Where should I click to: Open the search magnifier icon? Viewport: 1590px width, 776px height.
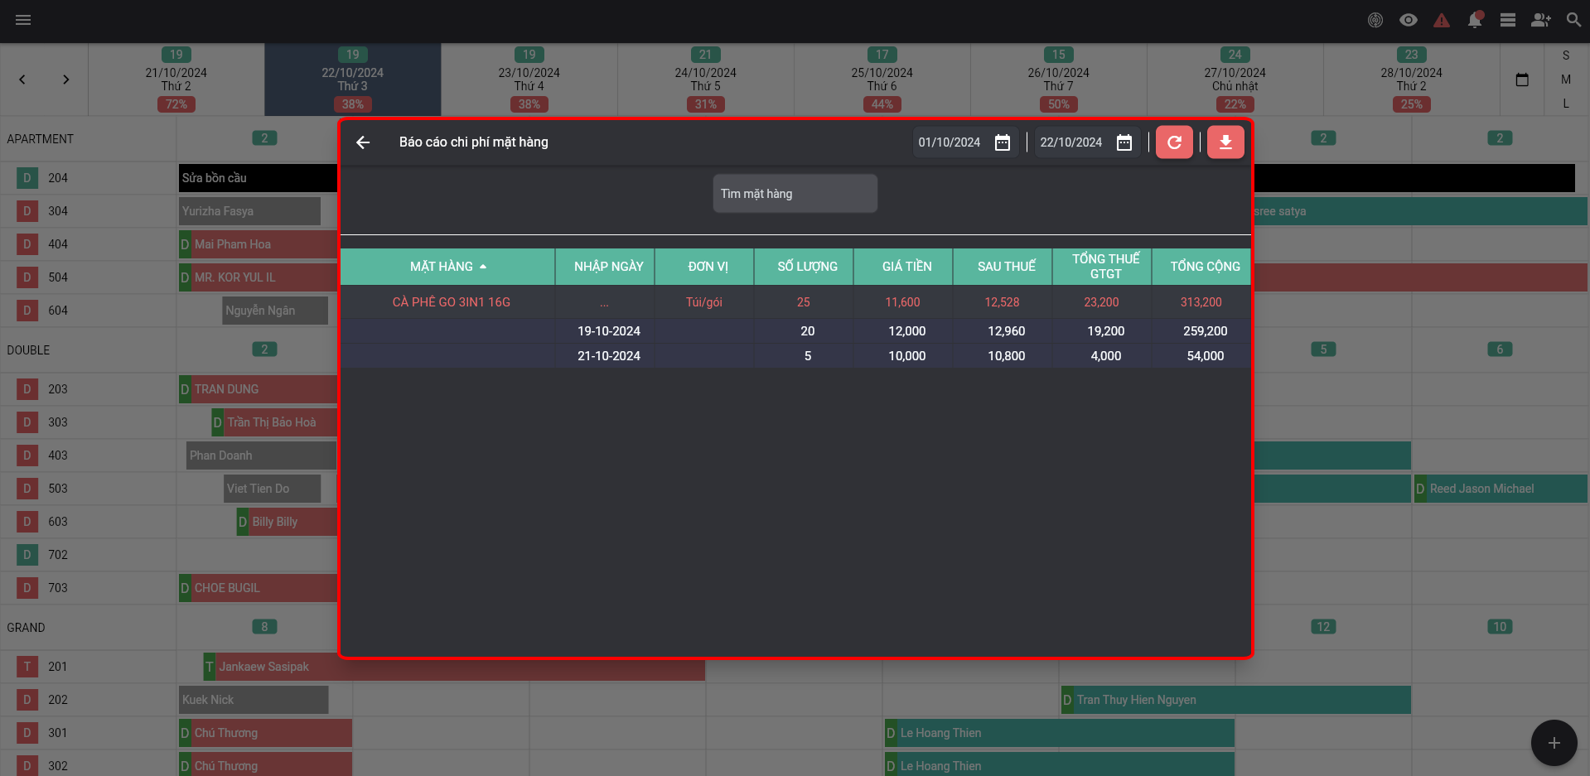point(1573,20)
